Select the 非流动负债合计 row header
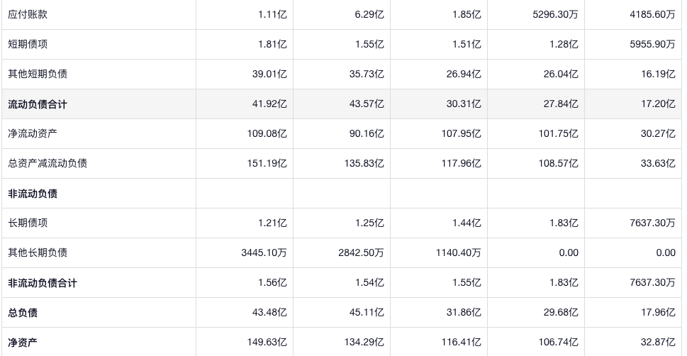687x356 pixels. pyautogui.click(x=43, y=283)
